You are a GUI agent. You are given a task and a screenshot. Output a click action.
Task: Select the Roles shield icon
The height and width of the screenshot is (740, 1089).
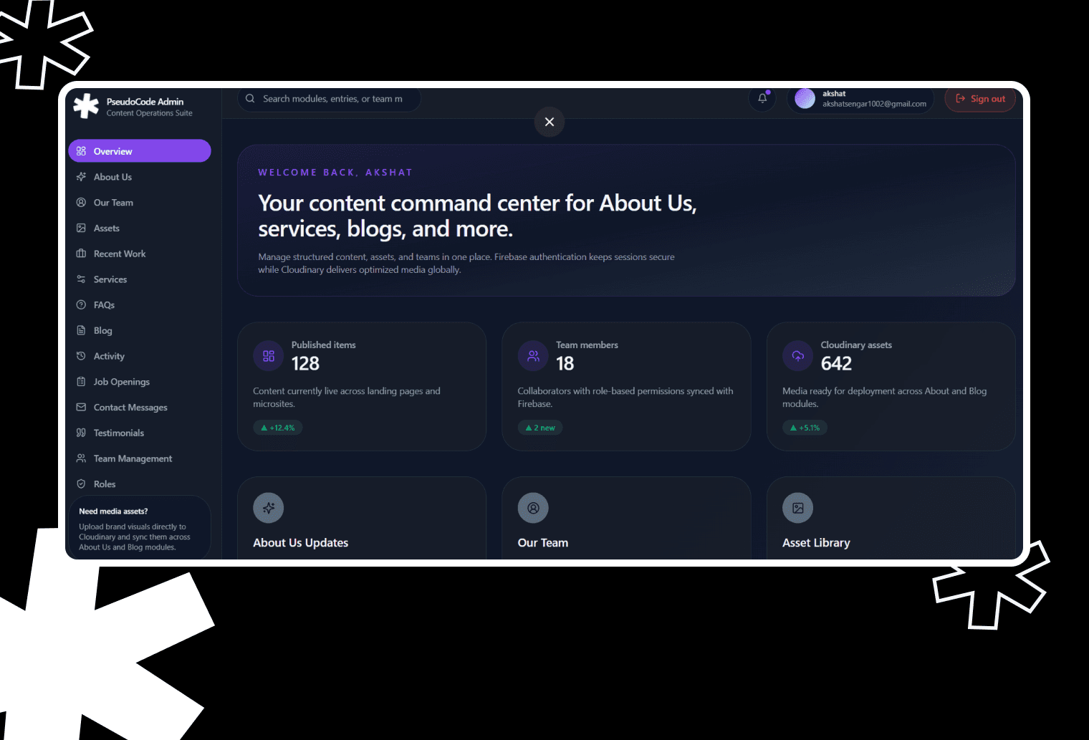(81, 484)
